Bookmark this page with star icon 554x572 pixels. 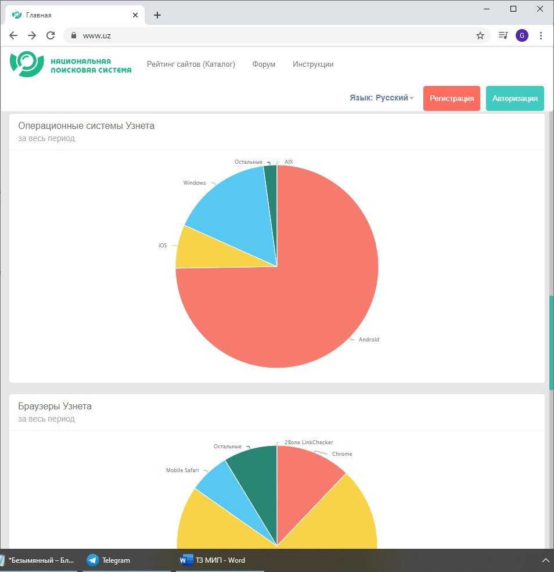[480, 35]
